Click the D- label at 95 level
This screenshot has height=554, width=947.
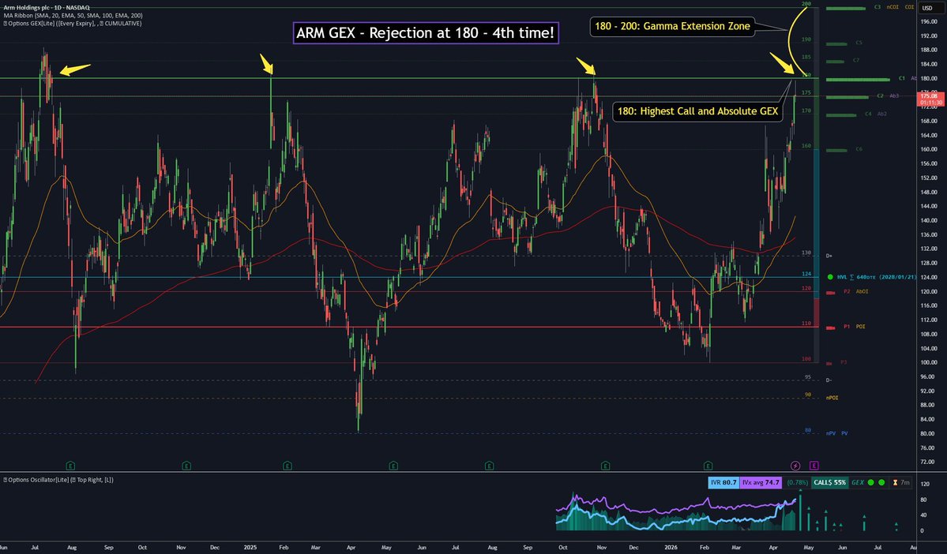point(829,380)
